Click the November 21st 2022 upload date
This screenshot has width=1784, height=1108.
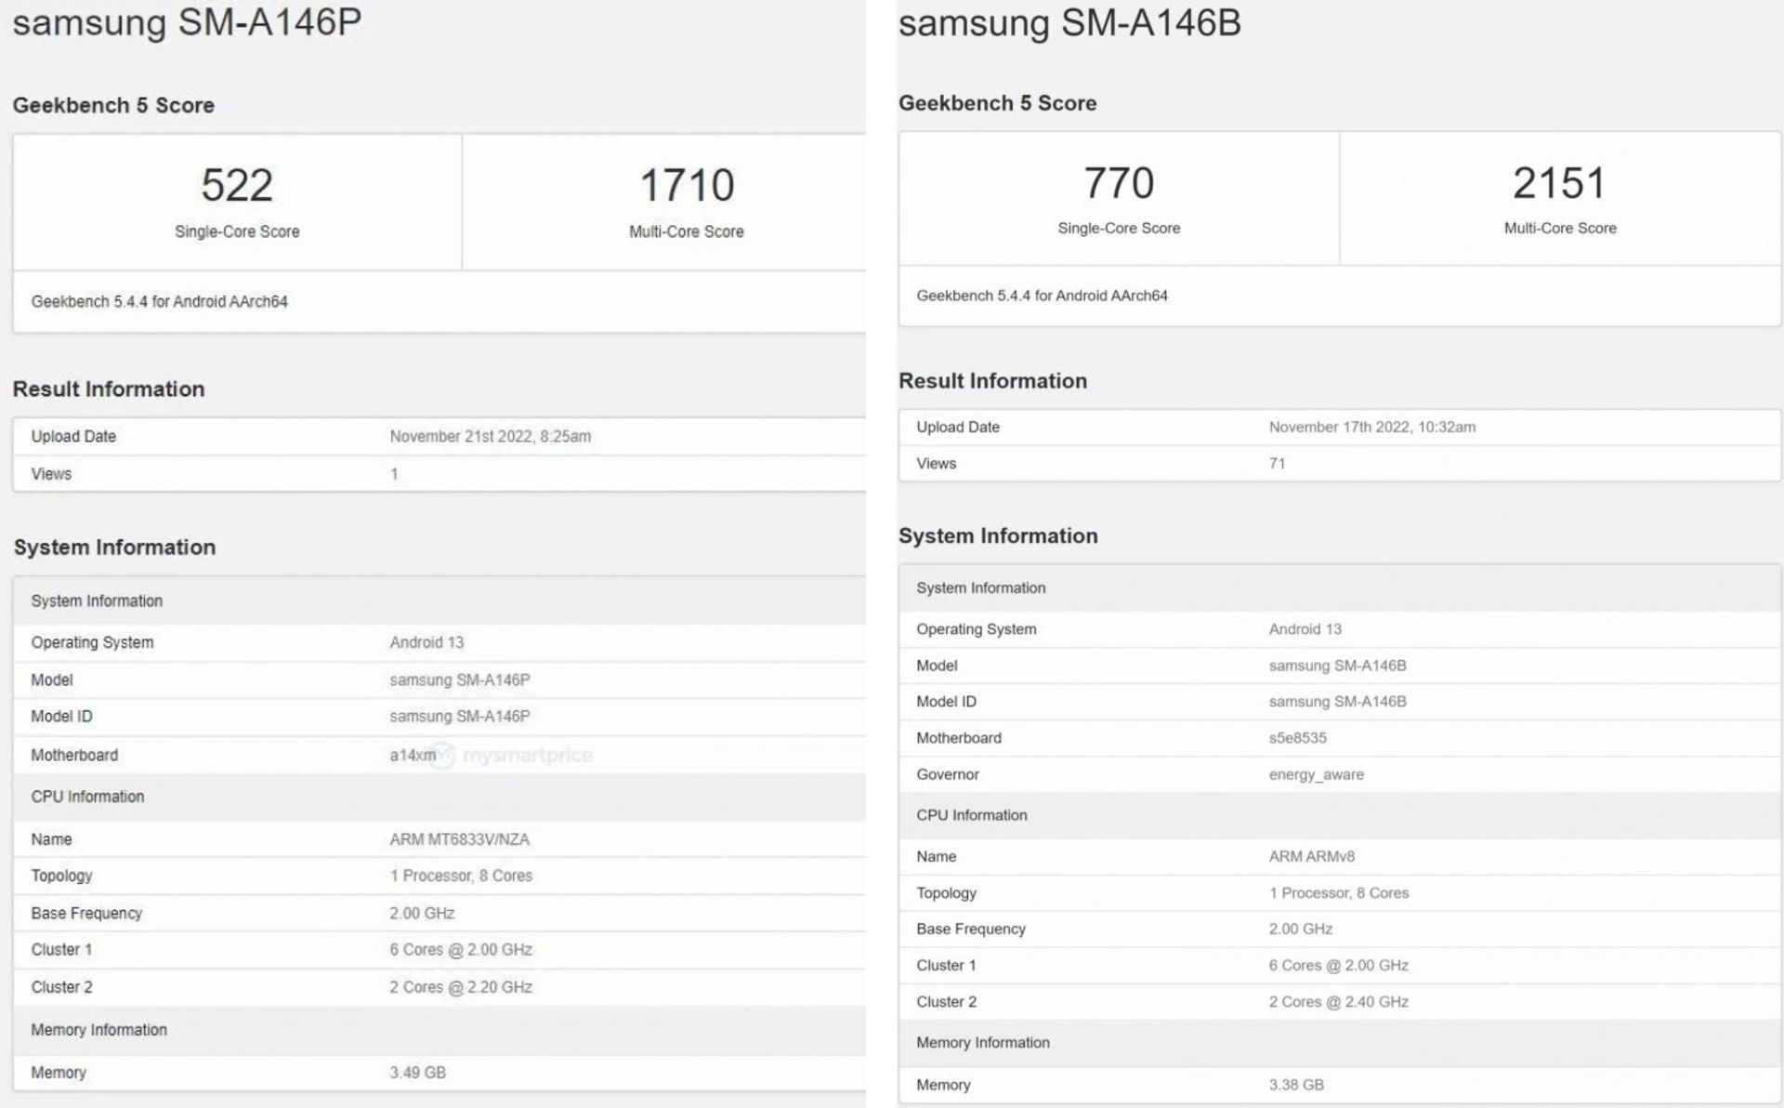coord(490,437)
